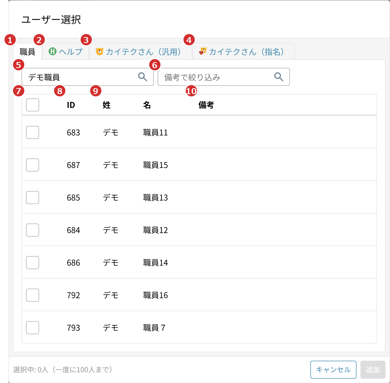The image size is (390, 383).
Task: Check the box for ID 683 職員11
Action: (x=33, y=132)
